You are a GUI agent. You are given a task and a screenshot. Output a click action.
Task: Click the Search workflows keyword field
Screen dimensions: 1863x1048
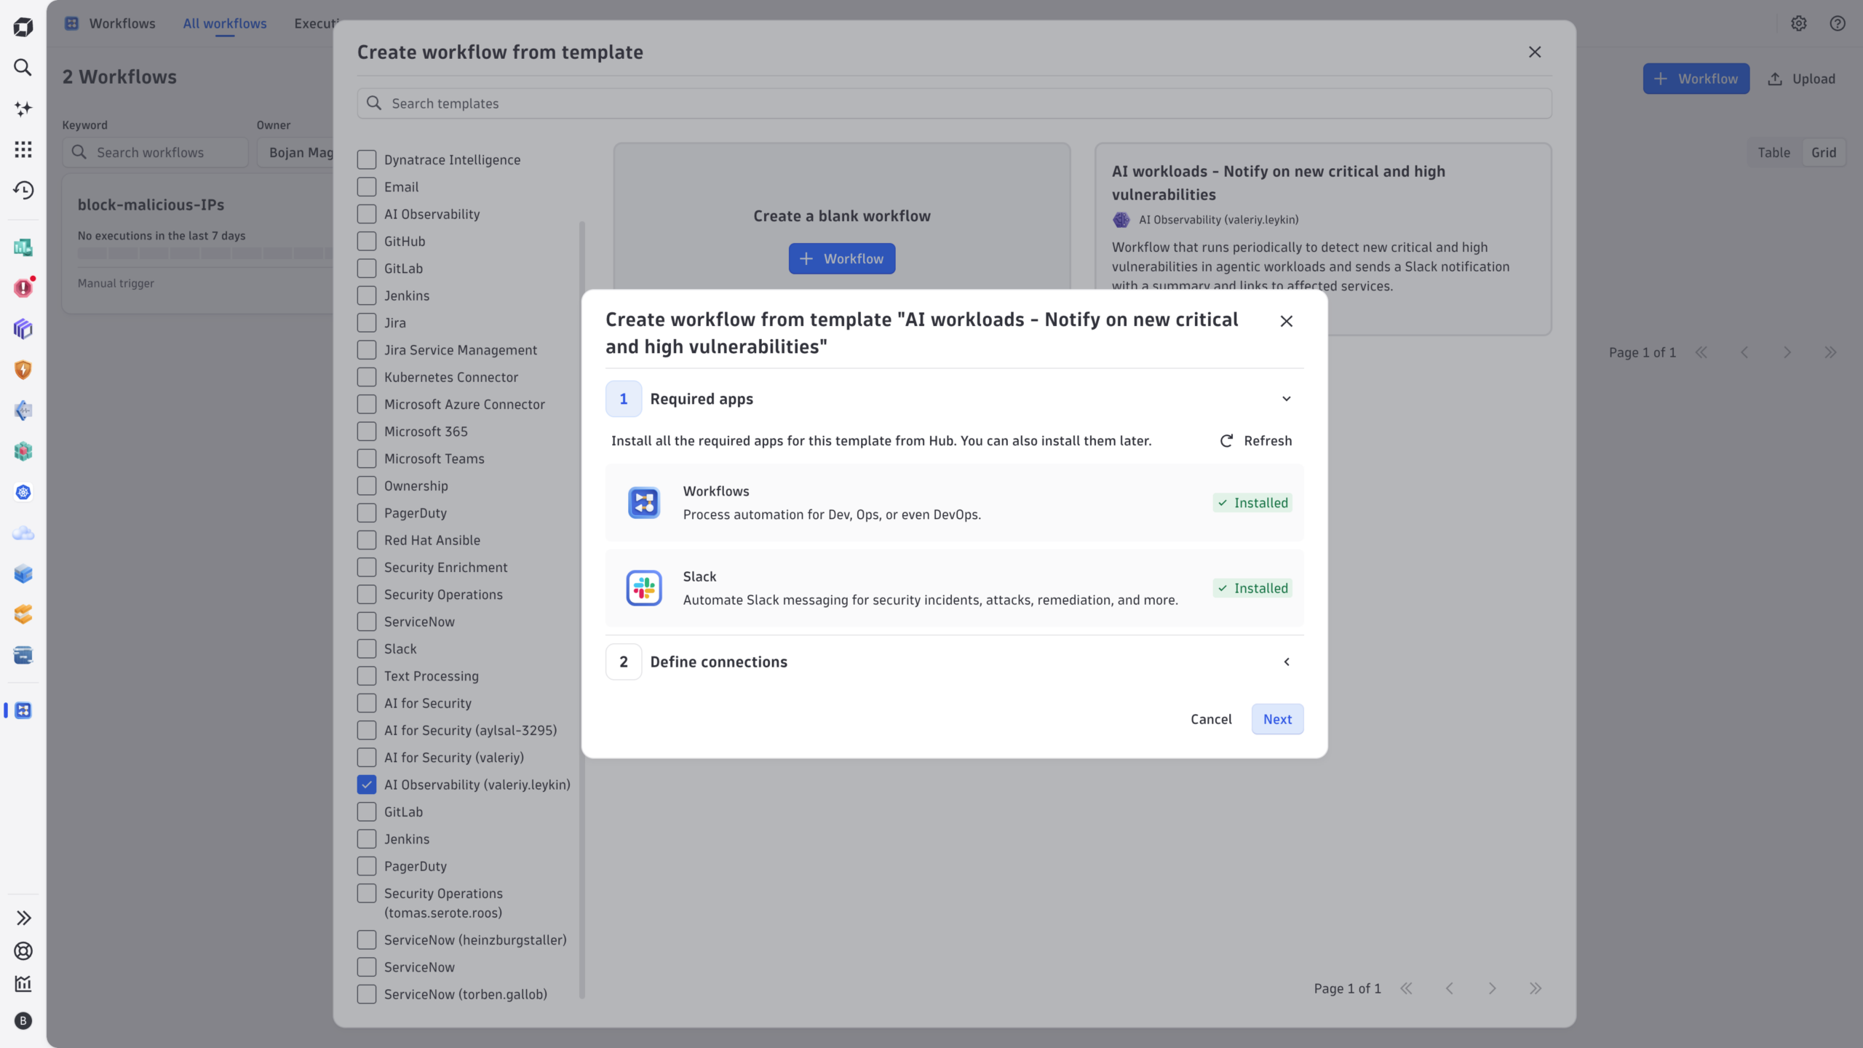point(156,153)
